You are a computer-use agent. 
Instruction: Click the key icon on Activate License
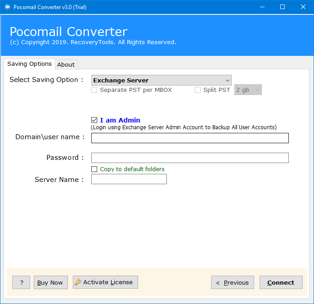[x=78, y=282]
